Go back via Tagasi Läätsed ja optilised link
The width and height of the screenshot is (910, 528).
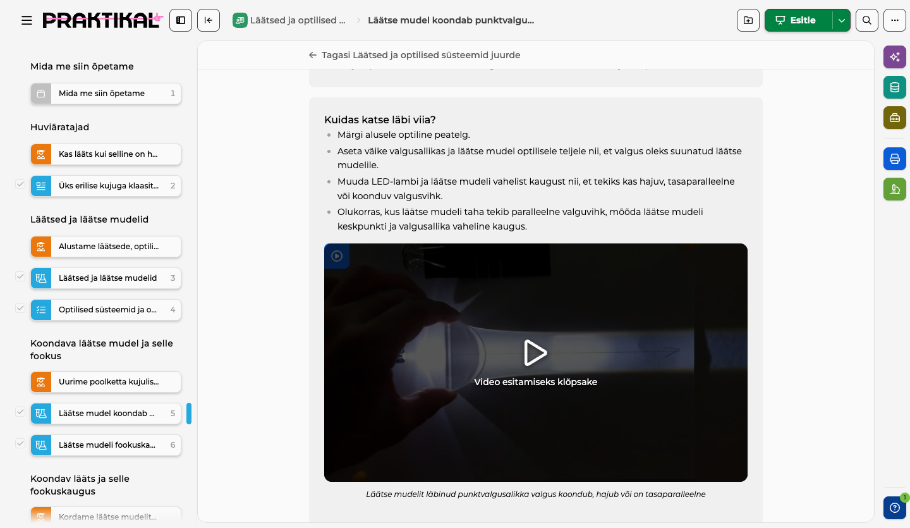tap(415, 55)
